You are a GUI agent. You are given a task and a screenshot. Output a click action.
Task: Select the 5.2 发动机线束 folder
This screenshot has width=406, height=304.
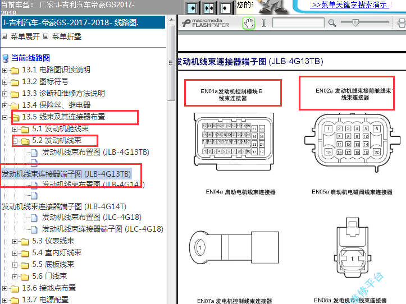coord(57,140)
